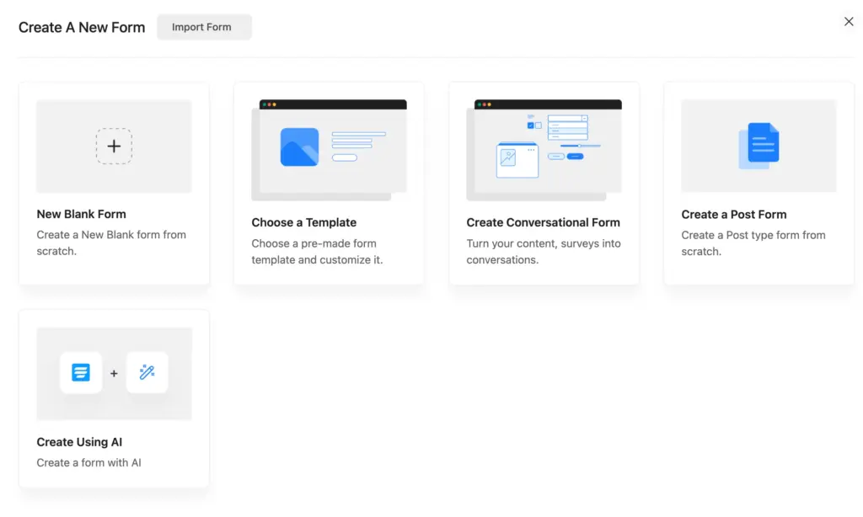
Task: Click the blue document icon on Create Using AI card
Action: coord(81,372)
